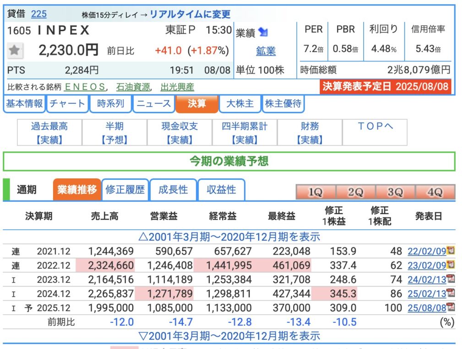Click 2024.12 operating profit 1,271,789
The height and width of the screenshot is (349, 469).
pyautogui.click(x=170, y=294)
